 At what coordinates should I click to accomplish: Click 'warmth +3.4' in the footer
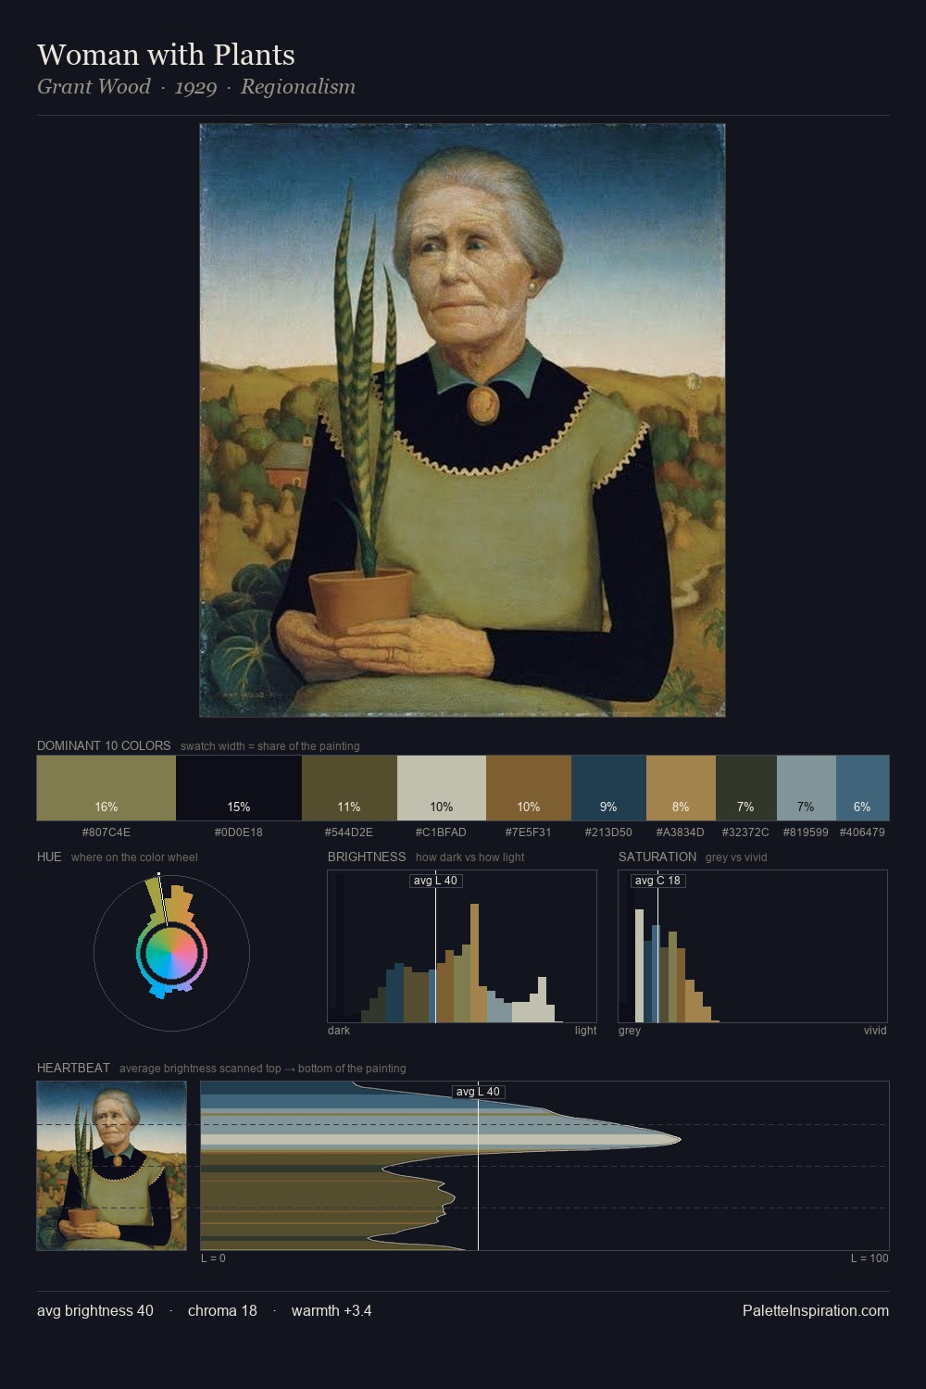tap(332, 1310)
